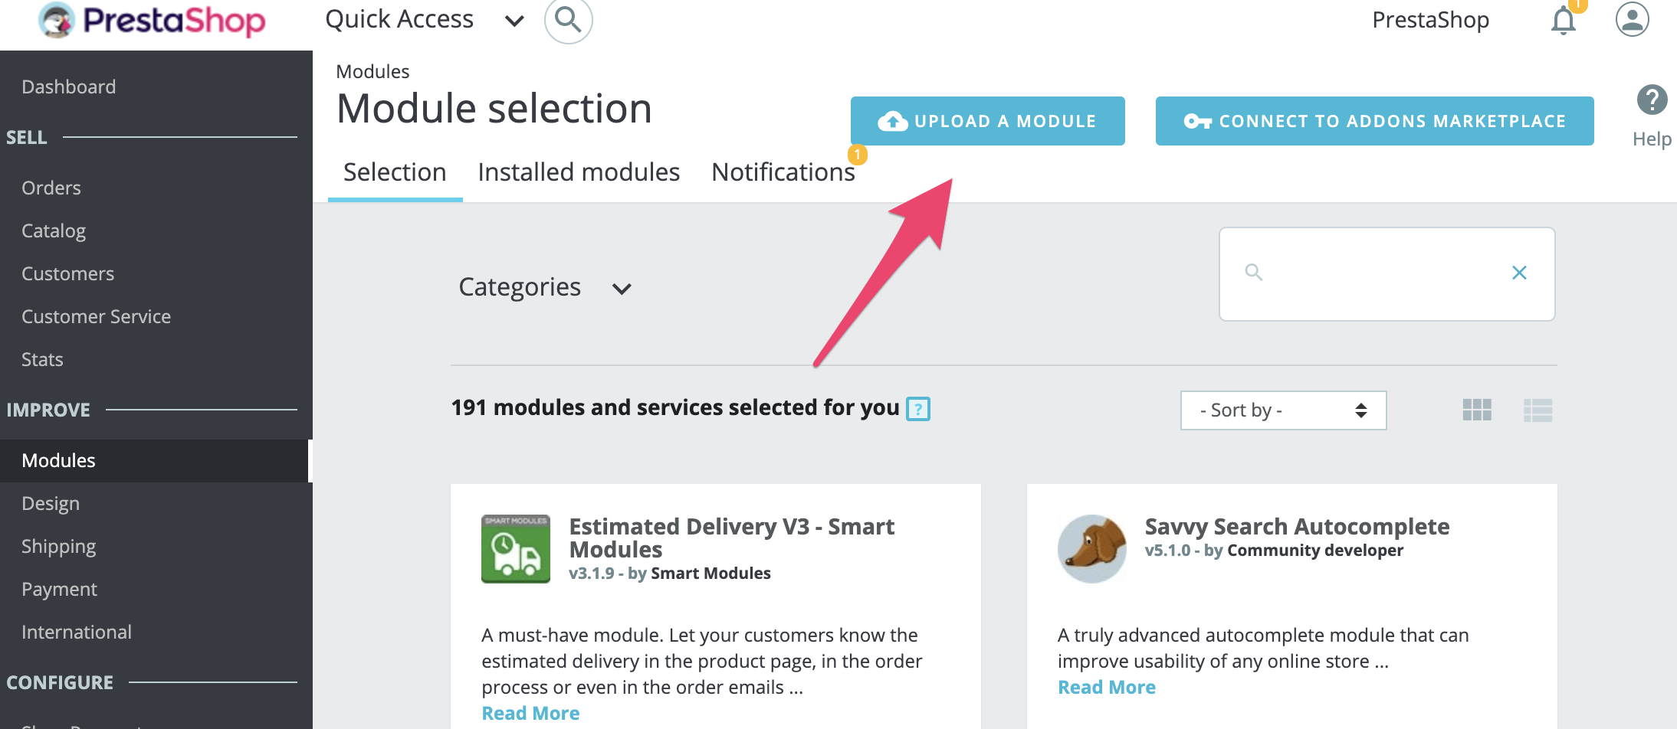Click the blue question mark info icon
The width and height of the screenshot is (1677, 729).
[917, 409]
